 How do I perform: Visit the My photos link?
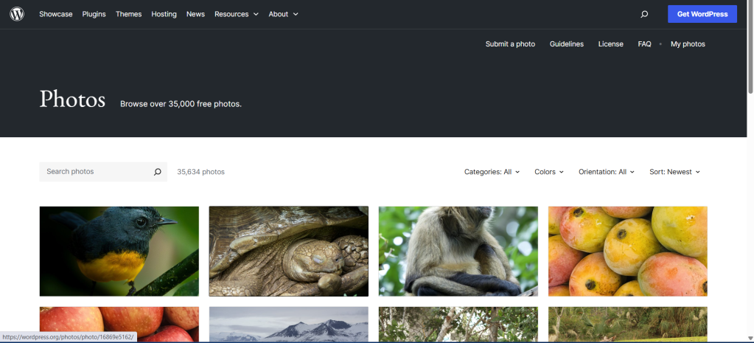click(688, 44)
